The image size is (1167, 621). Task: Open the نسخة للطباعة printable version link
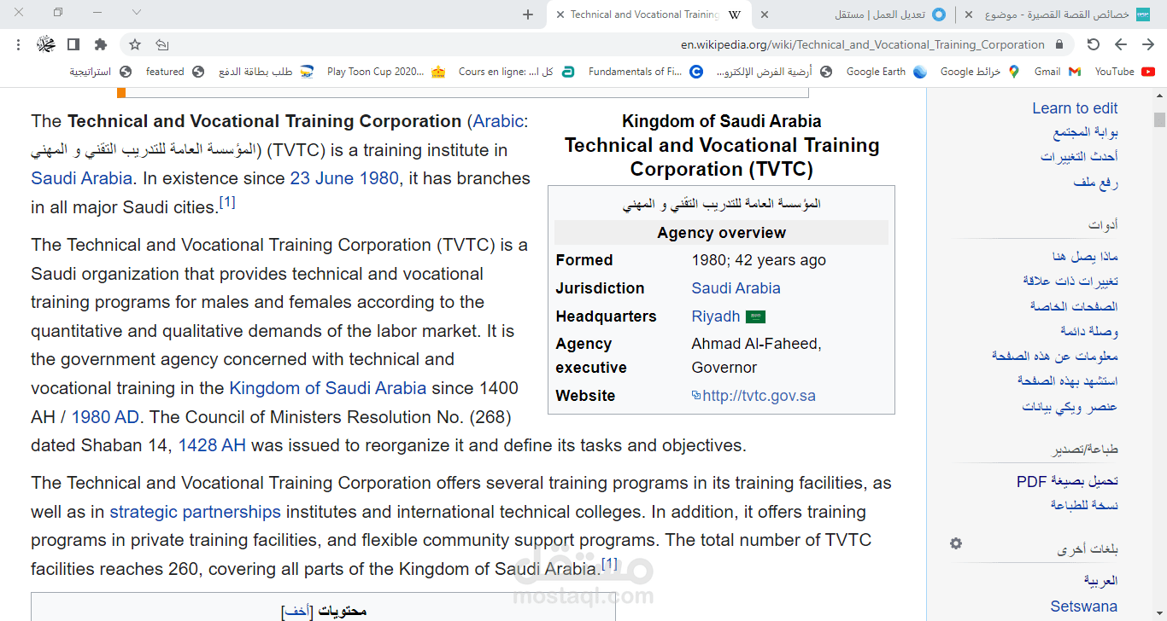pos(1084,505)
